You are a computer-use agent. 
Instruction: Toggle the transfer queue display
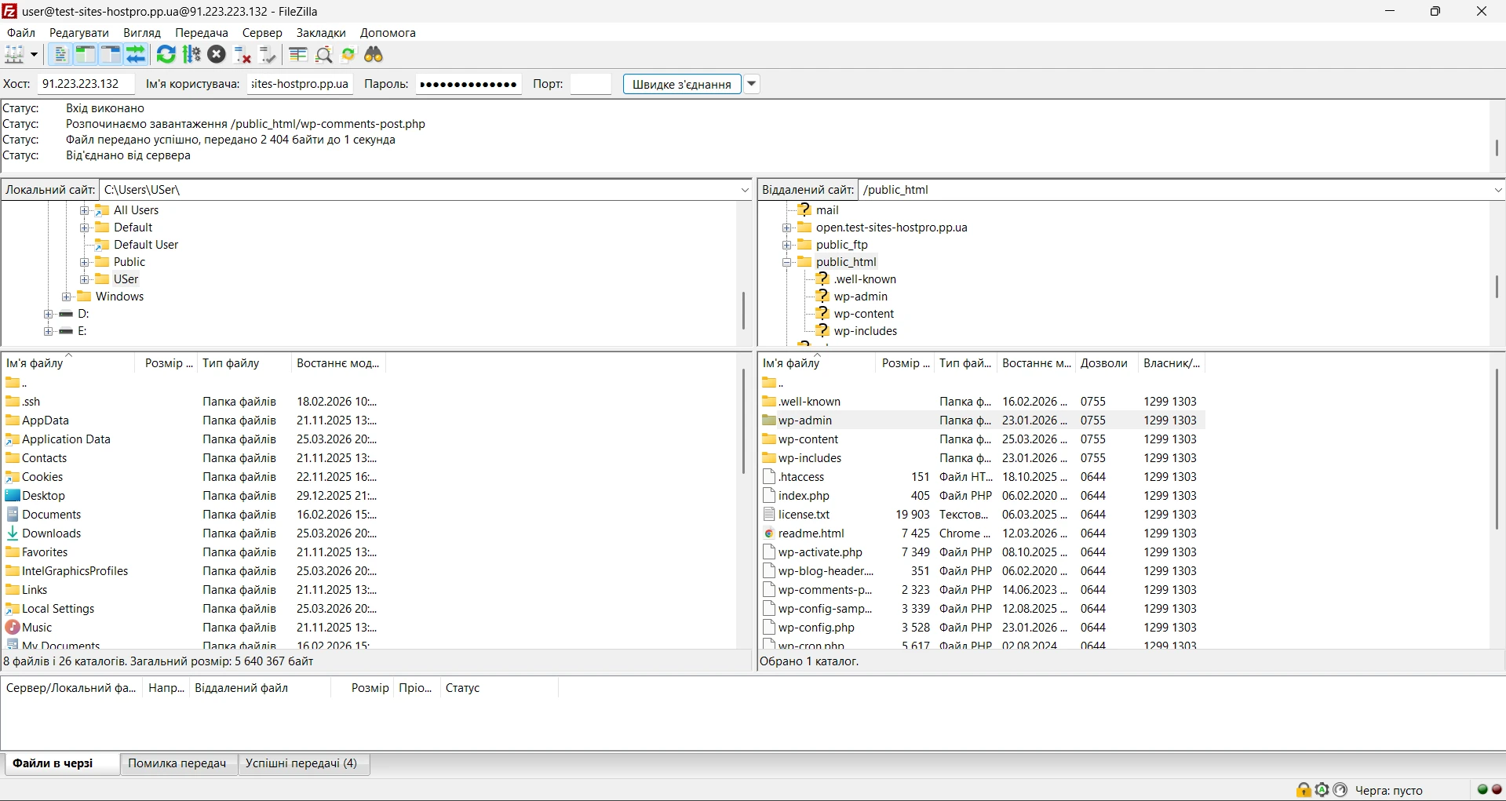(x=136, y=54)
